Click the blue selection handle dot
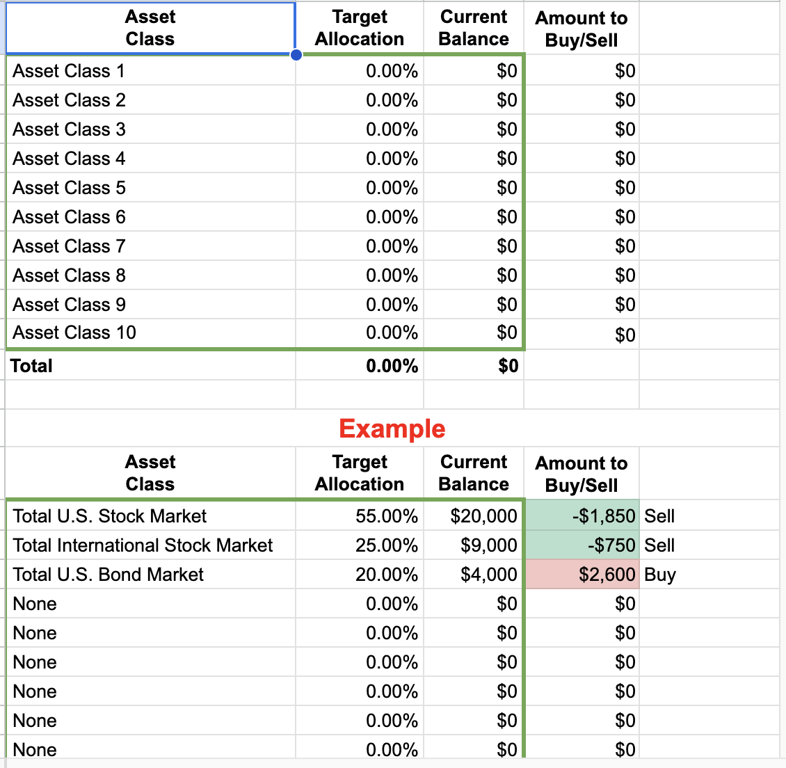This screenshot has width=786, height=768. 297,55
